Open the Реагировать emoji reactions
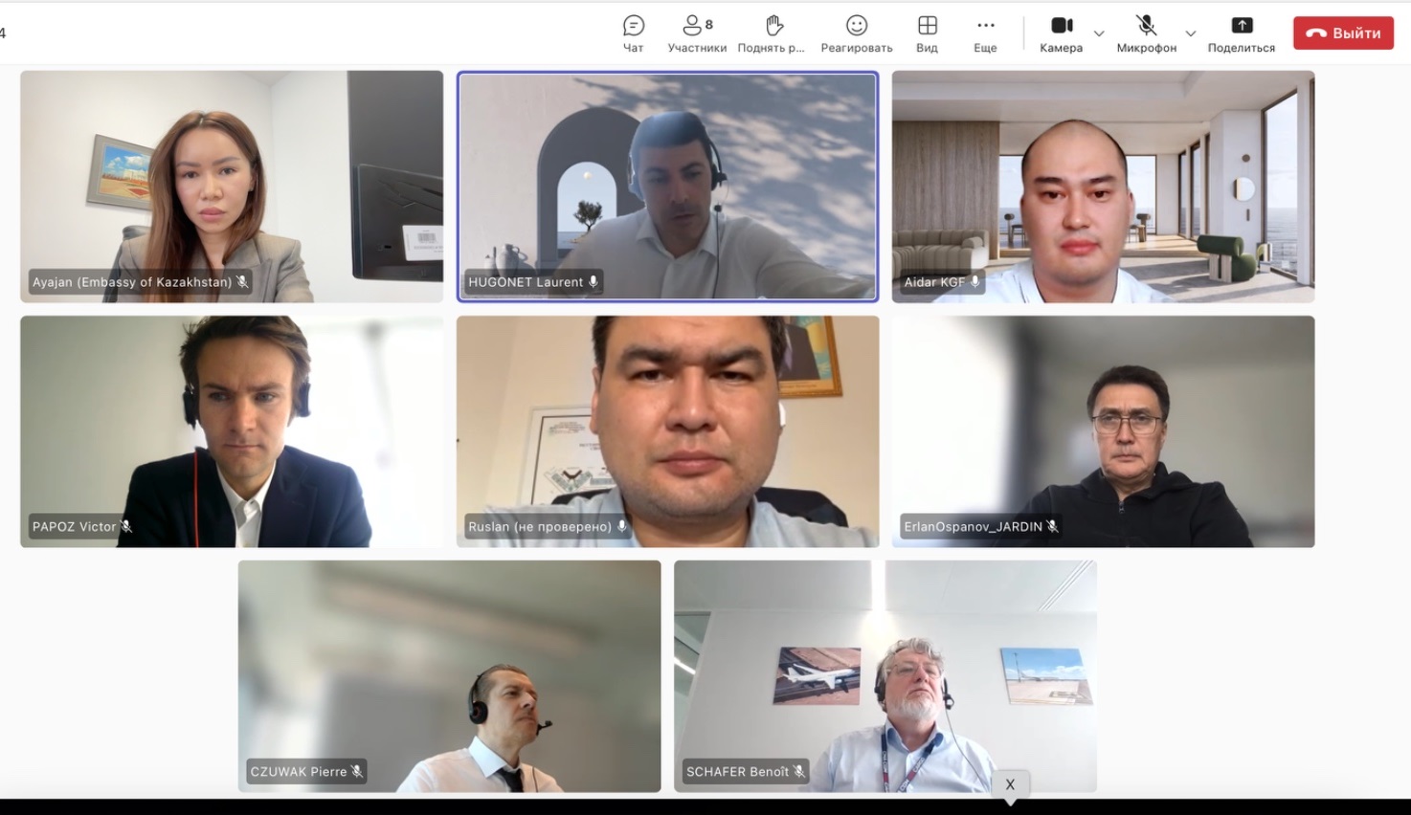This screenshot has height=815, width=1411. pyautogui.click(x=856, y=33)
